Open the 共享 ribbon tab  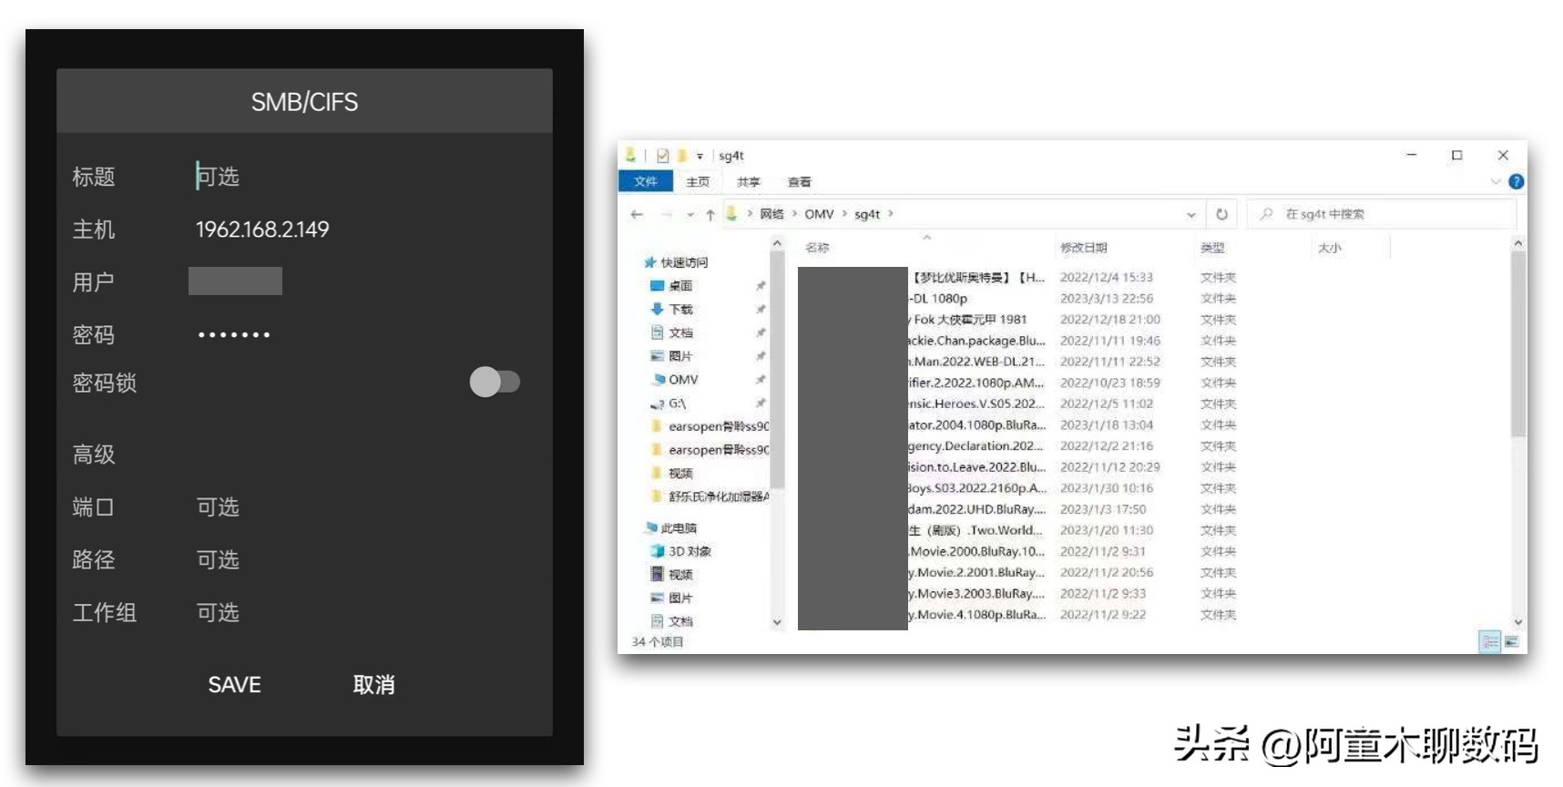click(x=749, y=181)
